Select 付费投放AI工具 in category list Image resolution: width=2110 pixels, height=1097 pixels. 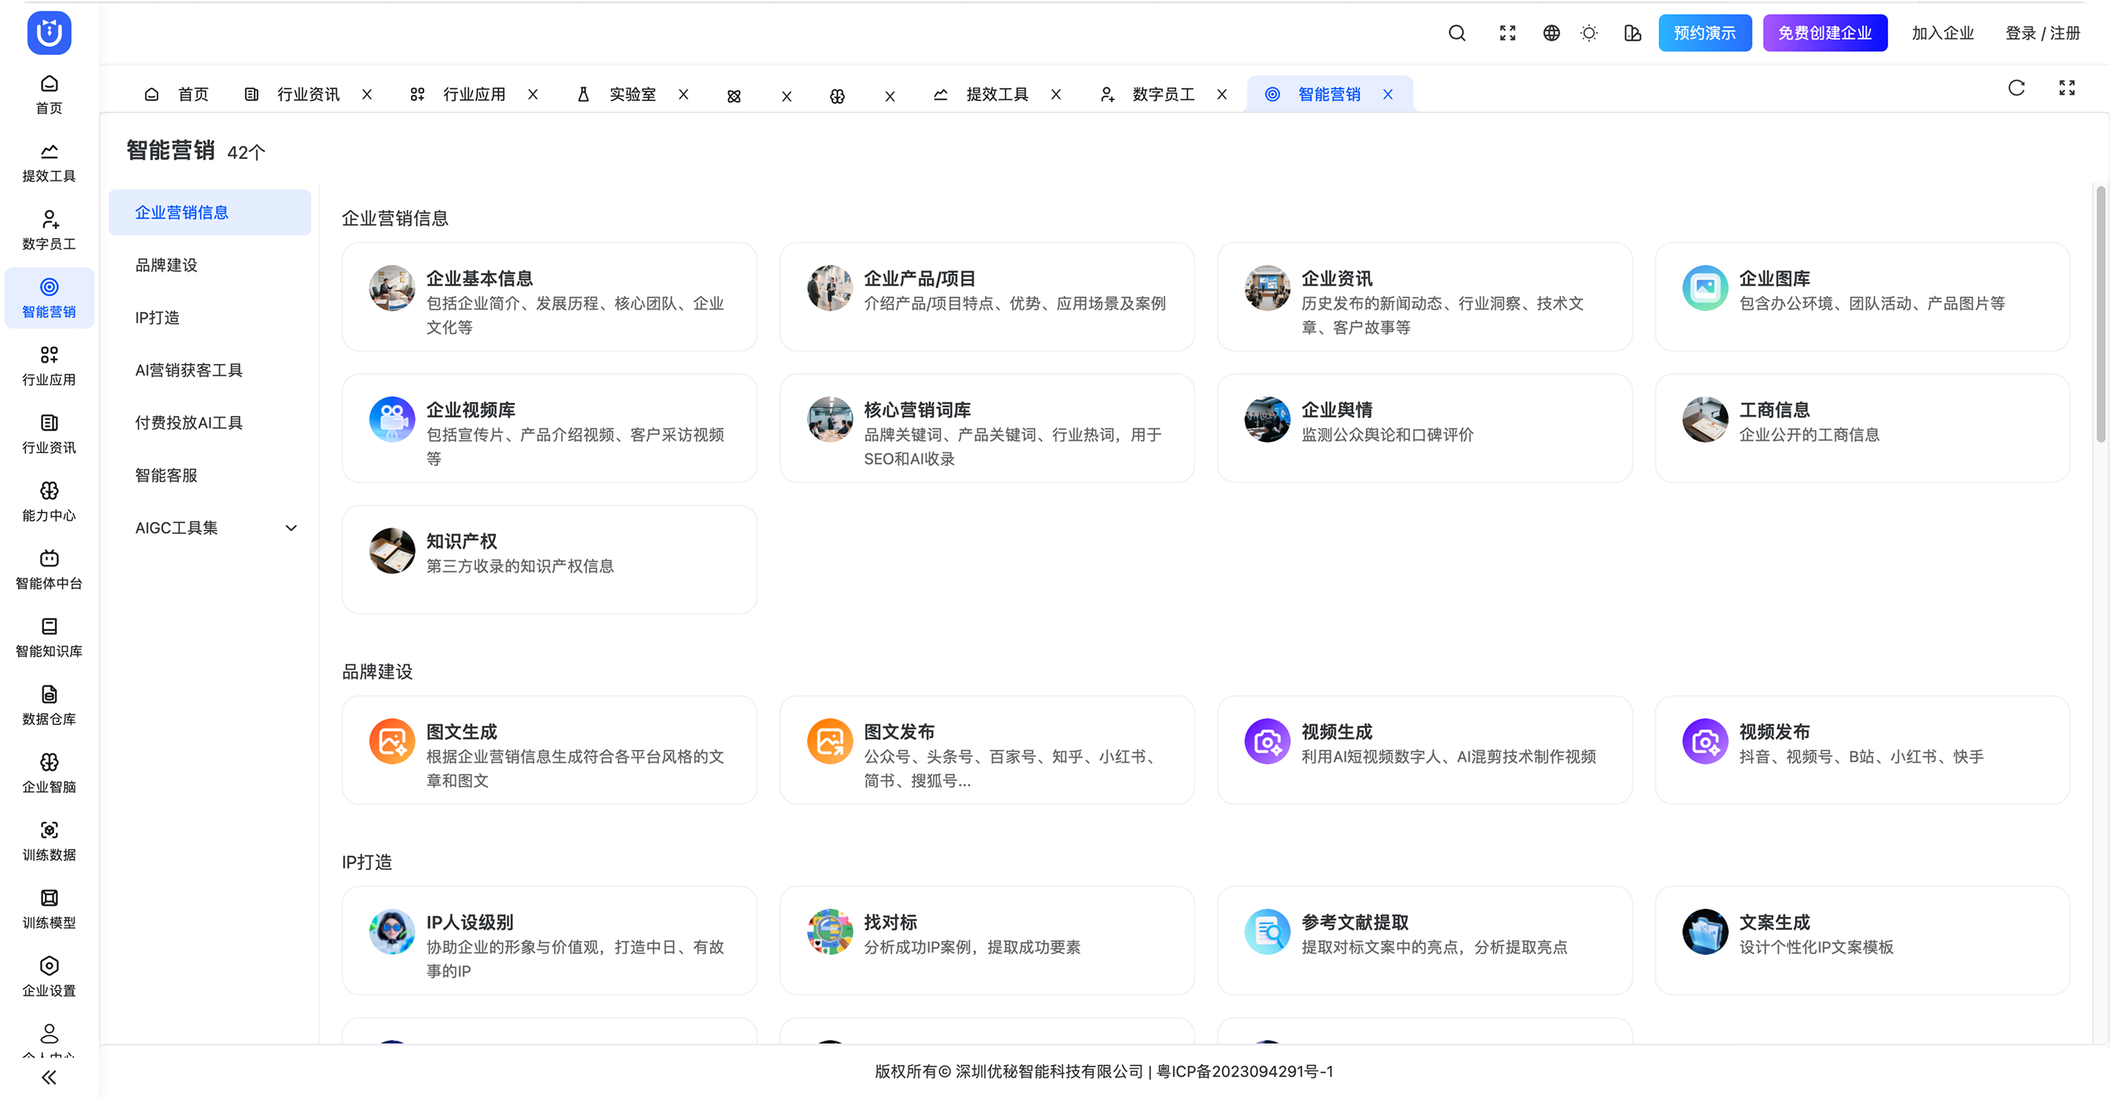189,423
